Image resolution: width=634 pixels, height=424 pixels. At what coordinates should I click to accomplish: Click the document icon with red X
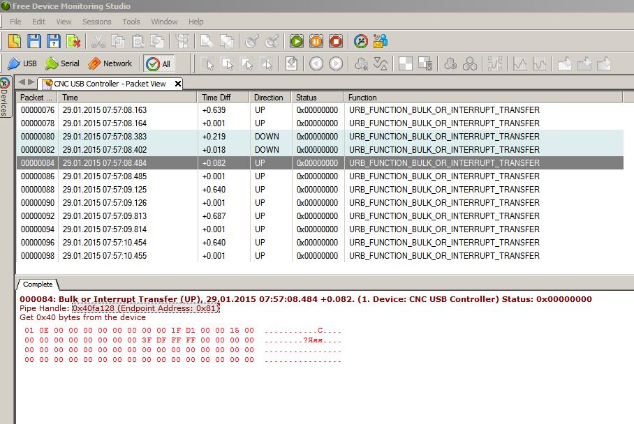73,41
